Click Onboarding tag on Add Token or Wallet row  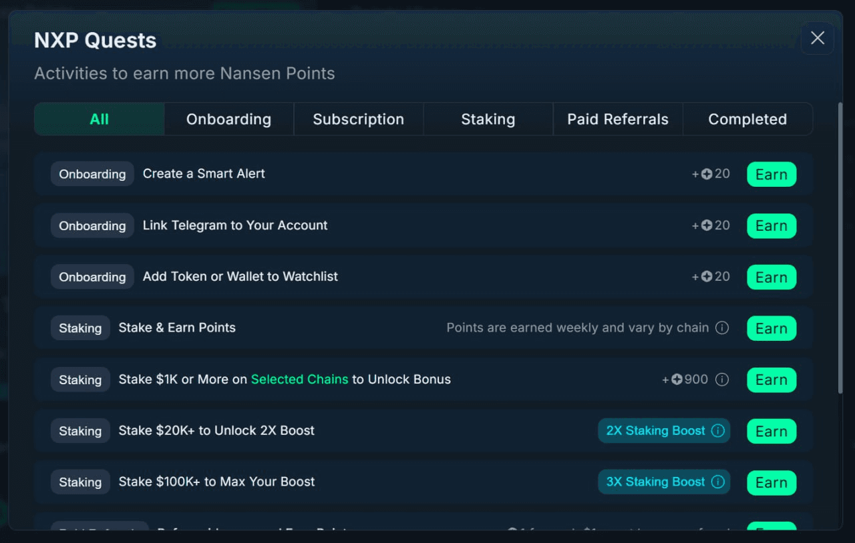92,277
